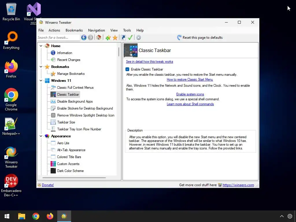Open 'How to restore Classic Start Menu' link
Image resolution: width=296 pixels, height=222 pixels.
pos(190,79)
